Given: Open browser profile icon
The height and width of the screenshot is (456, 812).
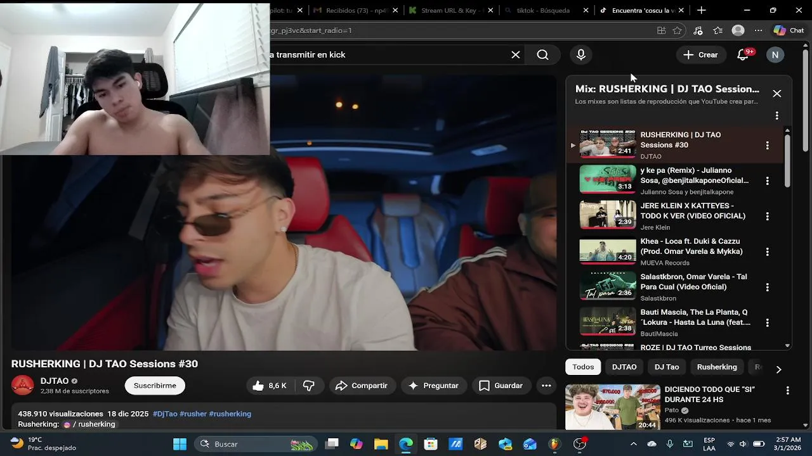Looking at the screenshot, I should click(x=738, y=30).
